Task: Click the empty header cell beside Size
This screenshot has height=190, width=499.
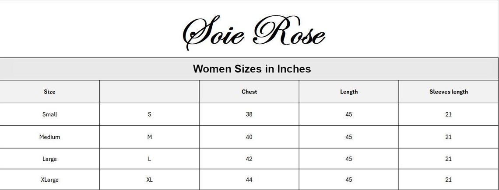Action: click(149, 92)
